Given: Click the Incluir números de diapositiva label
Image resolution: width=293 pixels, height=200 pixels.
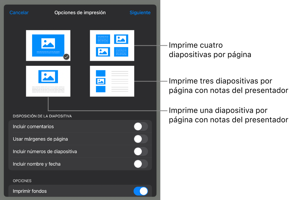Looking at the screenshot, I should coord(45,151).
